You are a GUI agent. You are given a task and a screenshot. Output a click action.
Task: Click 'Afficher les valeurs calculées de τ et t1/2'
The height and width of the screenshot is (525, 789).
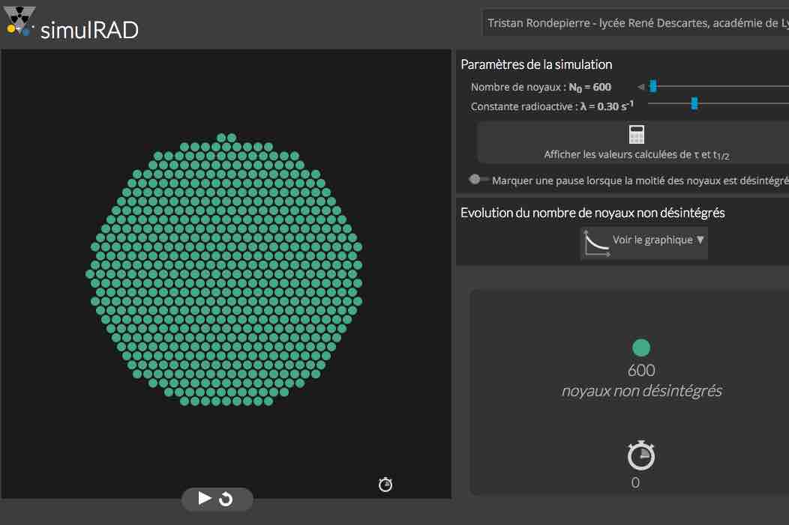pos(636,154)
